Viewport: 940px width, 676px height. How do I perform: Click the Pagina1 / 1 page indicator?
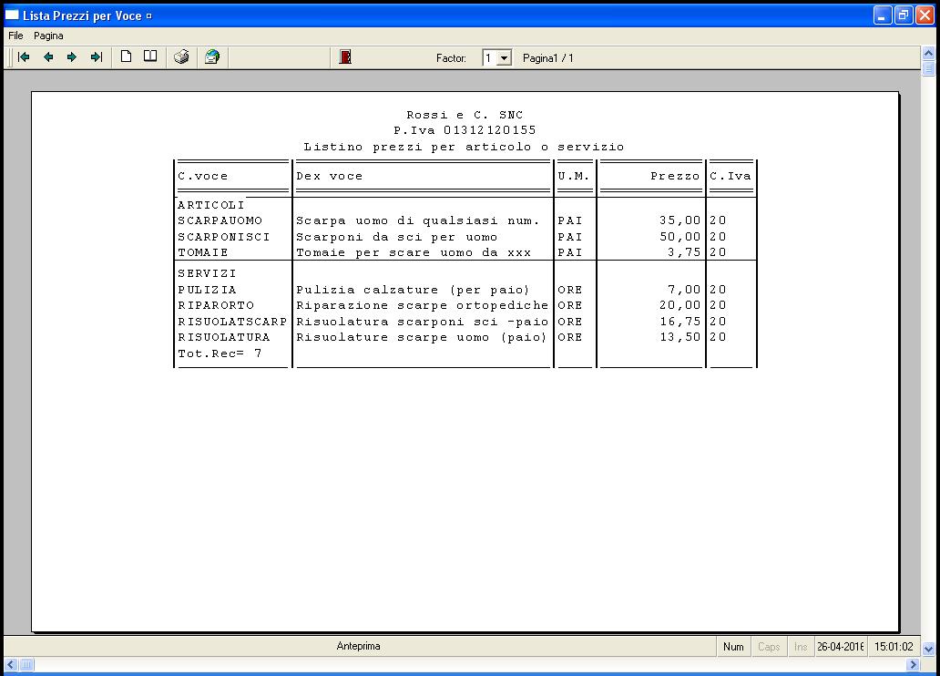pyautogui.click(x=548, y=58)
